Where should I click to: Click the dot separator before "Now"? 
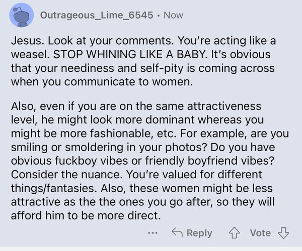[x=159, y=16]
